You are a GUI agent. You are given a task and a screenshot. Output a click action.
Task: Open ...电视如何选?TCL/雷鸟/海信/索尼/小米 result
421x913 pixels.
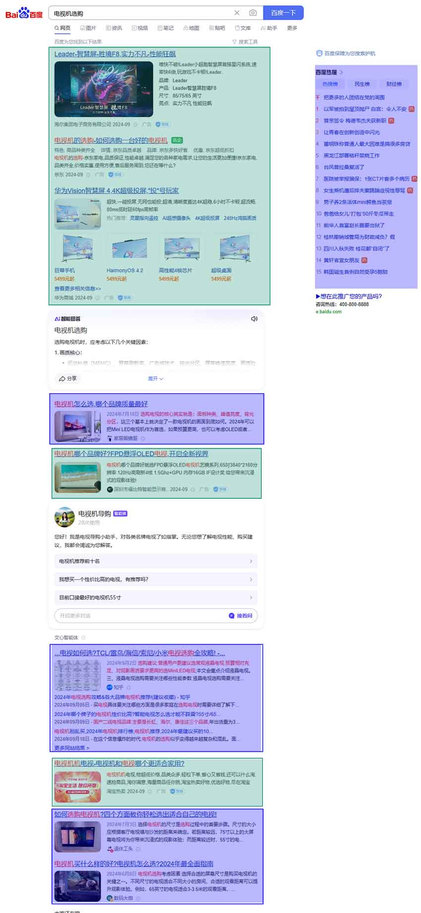(140, 653)
